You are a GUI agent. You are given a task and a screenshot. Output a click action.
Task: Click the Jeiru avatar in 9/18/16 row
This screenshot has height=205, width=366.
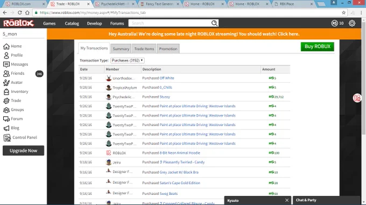(109, 162)
